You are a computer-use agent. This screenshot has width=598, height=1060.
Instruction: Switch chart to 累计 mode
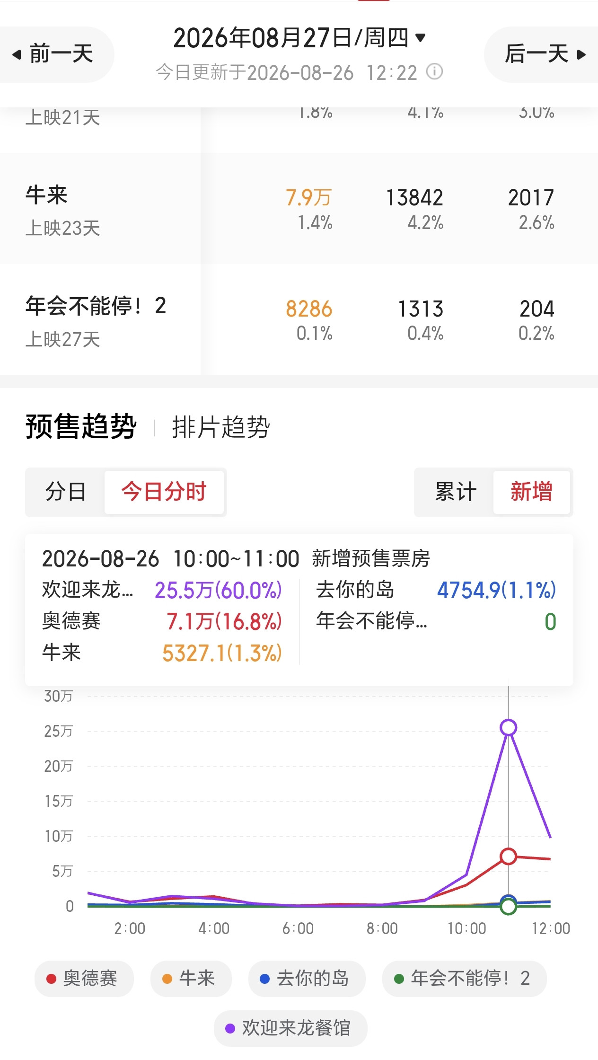pos(455,492)
